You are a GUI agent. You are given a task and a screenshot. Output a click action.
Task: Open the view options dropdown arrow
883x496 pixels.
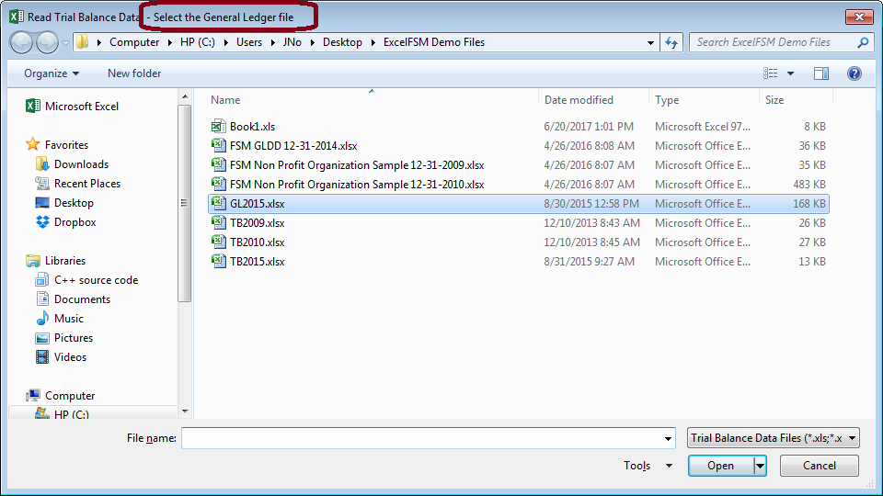(791, 73)
